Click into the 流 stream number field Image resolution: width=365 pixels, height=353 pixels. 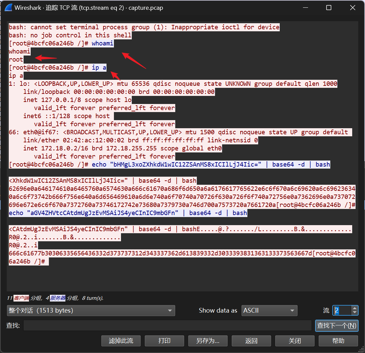pos(342,310)
